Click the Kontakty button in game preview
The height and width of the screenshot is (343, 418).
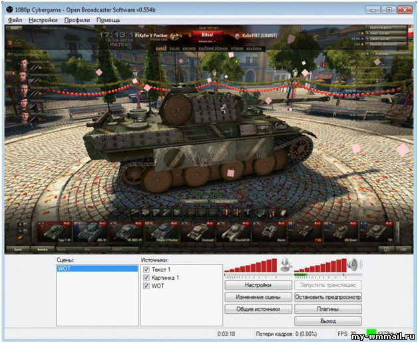click(43, 250)
